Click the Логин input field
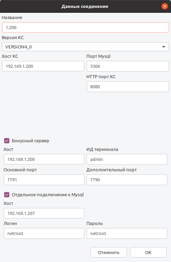The height and width of the screenshot is (262, 171). click(x=44, y=233)
